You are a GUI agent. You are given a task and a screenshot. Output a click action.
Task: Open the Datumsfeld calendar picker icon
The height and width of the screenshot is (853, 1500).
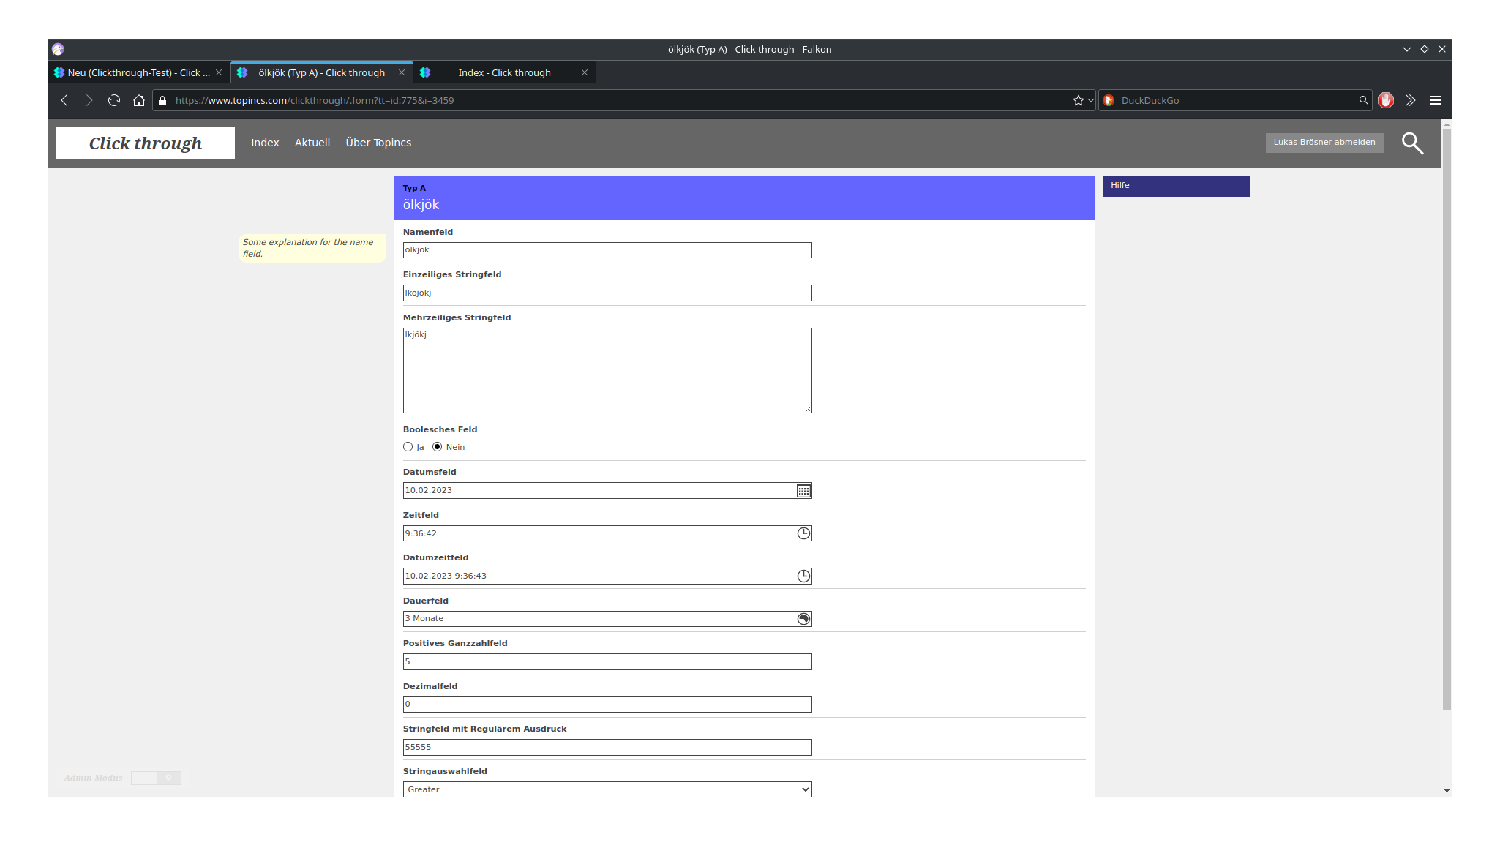[x=803, y=491]
